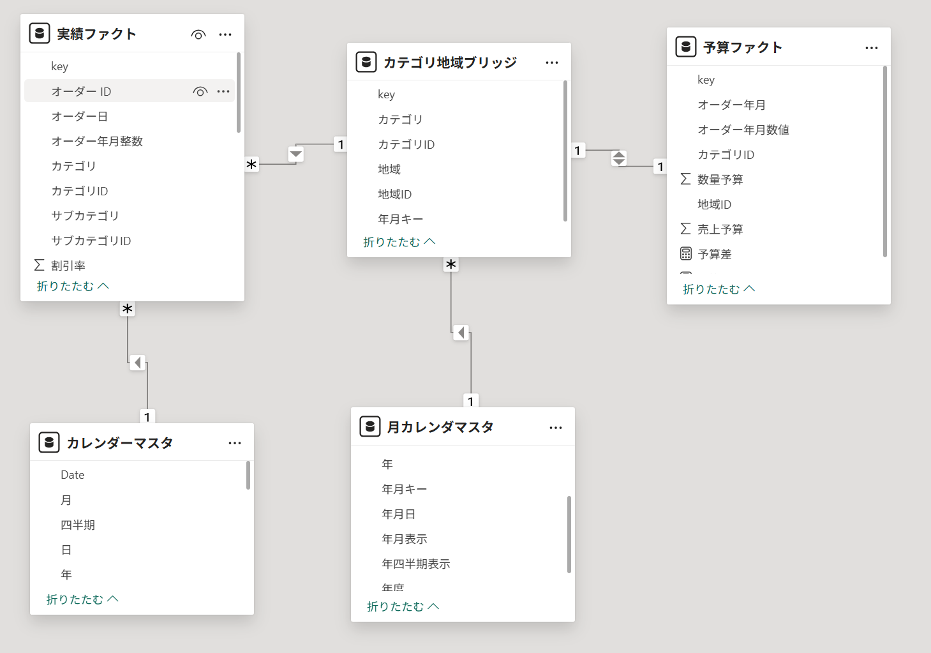Screen dimensions: 931x653
Task: Click the 予算ファクト table database icon
Action: pos(686,47)
